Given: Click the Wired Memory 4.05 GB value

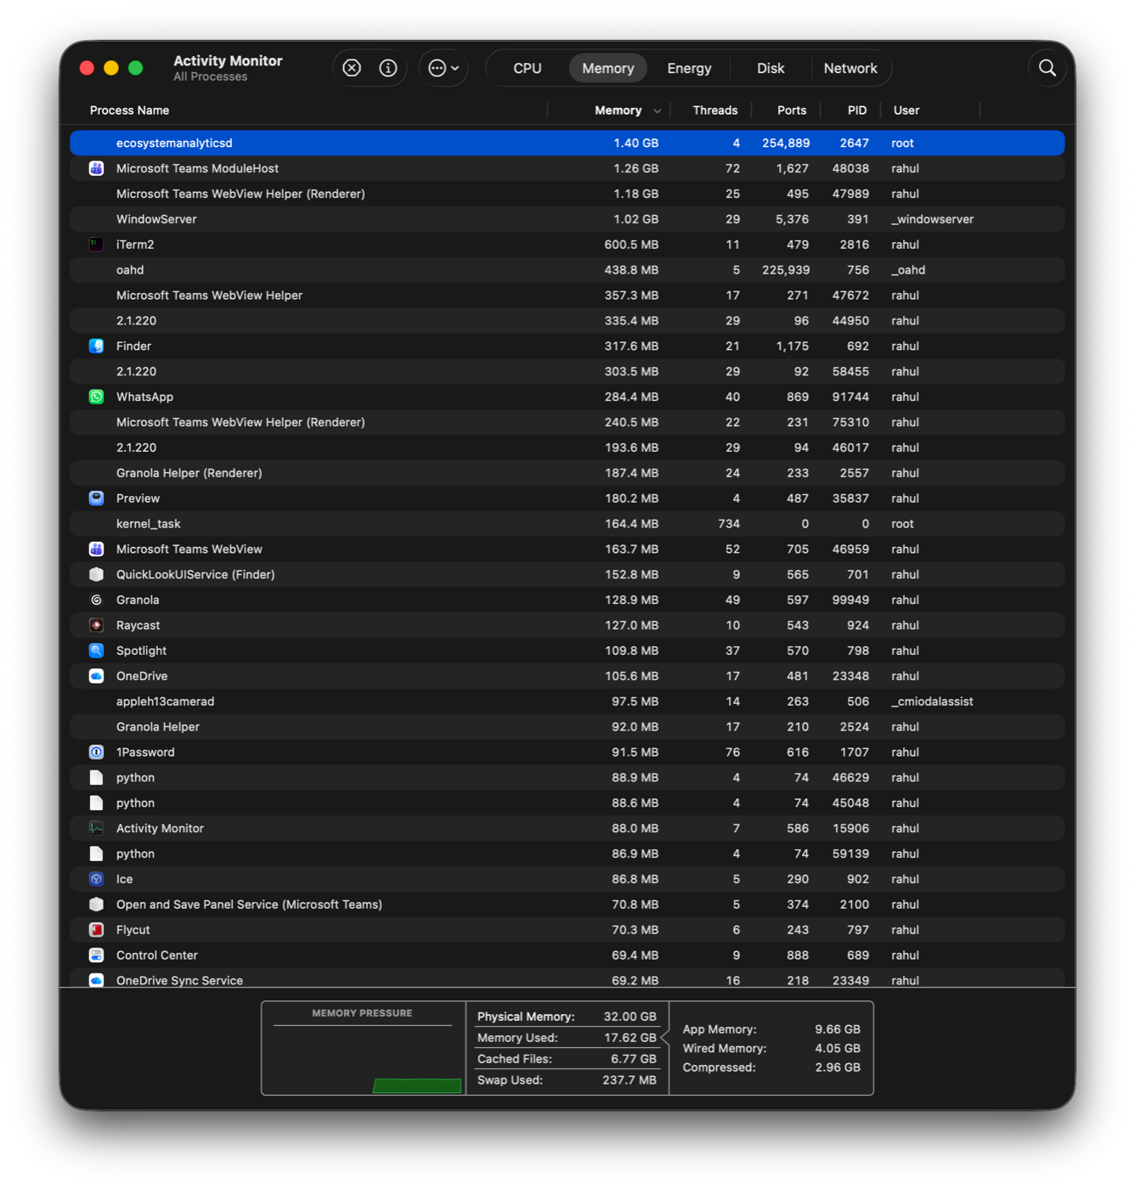Looking at the screenshot, I should tap(838, 1049).
